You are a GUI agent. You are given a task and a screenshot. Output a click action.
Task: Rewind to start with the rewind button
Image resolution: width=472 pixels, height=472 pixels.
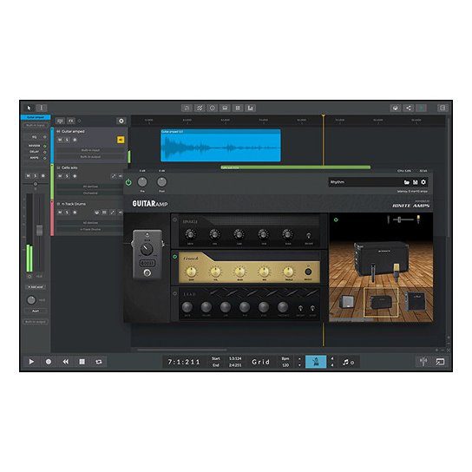pyautogui.click(x=65, y=362)
